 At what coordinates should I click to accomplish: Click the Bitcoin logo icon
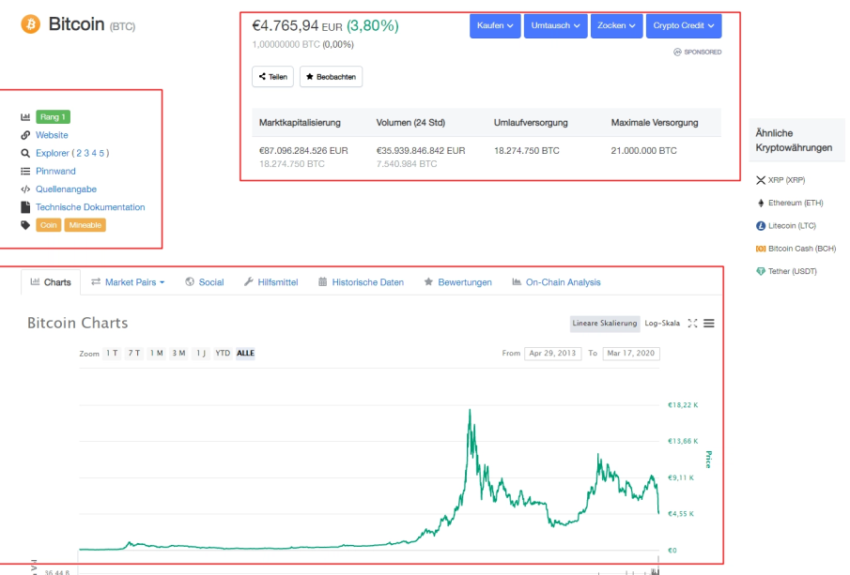[x=30, y=24]
